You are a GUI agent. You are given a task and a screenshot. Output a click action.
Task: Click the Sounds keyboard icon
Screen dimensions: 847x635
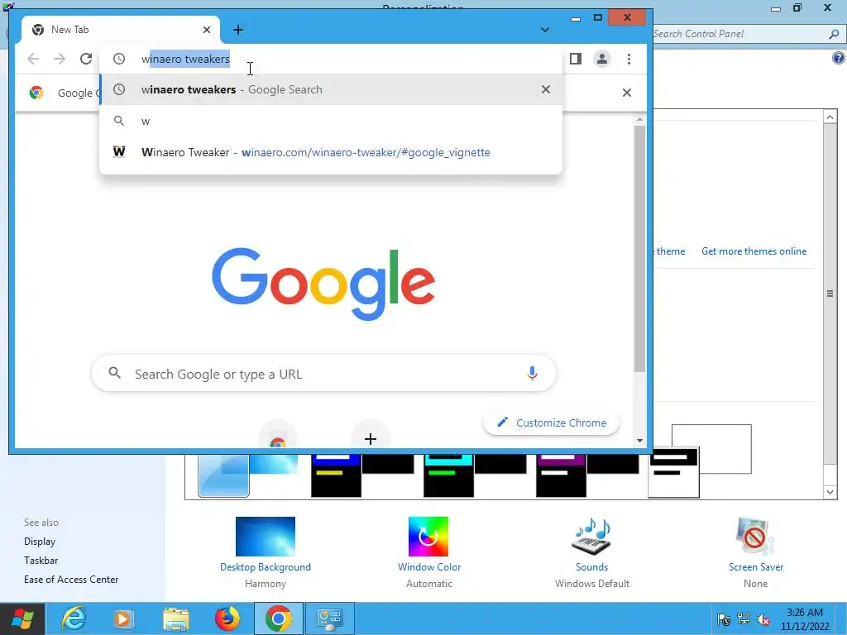591,536
